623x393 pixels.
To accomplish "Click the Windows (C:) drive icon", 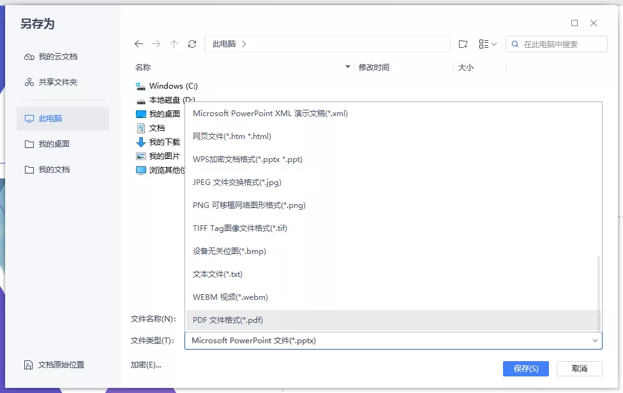I will [x=140, y=85].
